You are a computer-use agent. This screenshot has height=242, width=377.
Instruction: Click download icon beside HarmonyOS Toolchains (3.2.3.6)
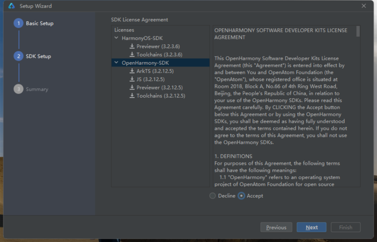pos(132,54)
